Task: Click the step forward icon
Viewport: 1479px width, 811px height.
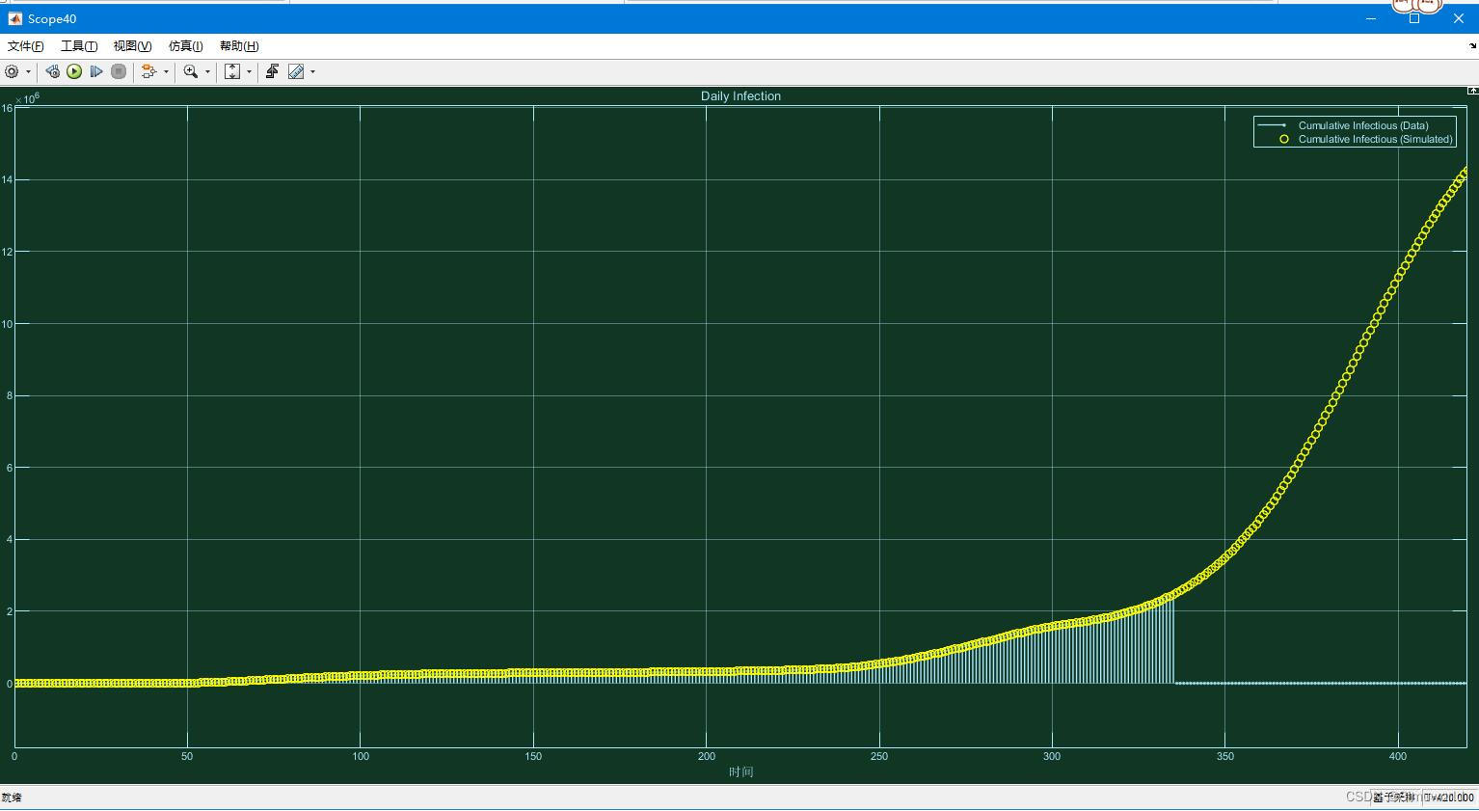Action: pos(96,71)
